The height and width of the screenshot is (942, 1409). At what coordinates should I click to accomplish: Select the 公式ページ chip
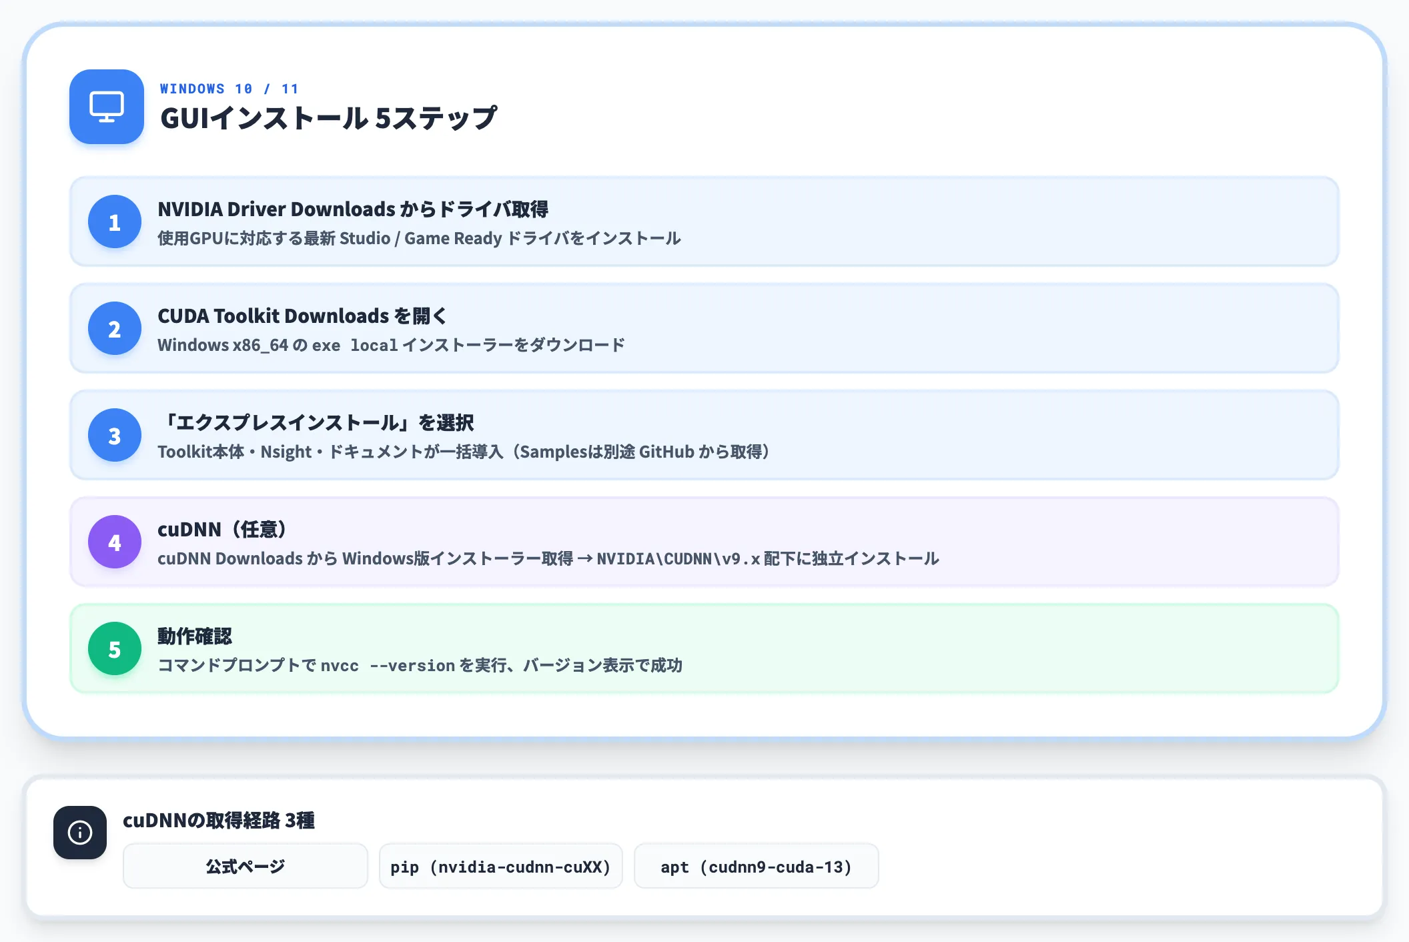click(x=246, y=866)
